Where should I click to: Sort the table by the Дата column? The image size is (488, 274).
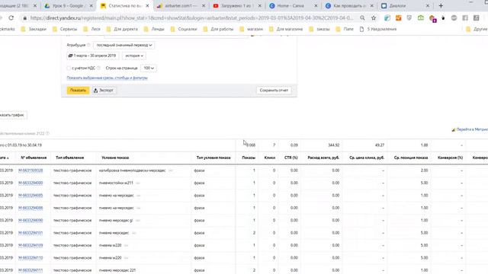[5, 158]
